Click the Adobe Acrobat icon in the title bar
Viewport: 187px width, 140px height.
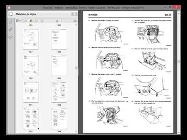click(9, 8)
